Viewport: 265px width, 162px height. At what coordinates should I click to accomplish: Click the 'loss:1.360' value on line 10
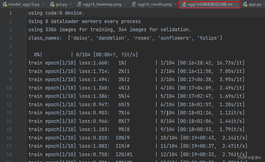(94, 88)
